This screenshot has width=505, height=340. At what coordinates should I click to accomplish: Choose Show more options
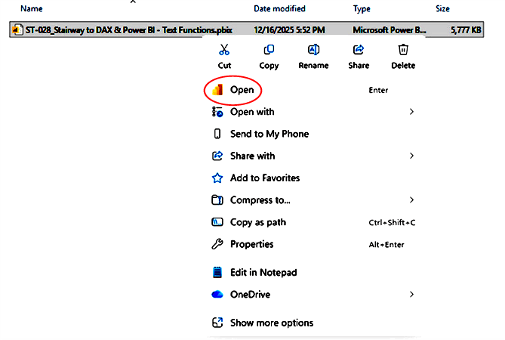click(271, 323)
